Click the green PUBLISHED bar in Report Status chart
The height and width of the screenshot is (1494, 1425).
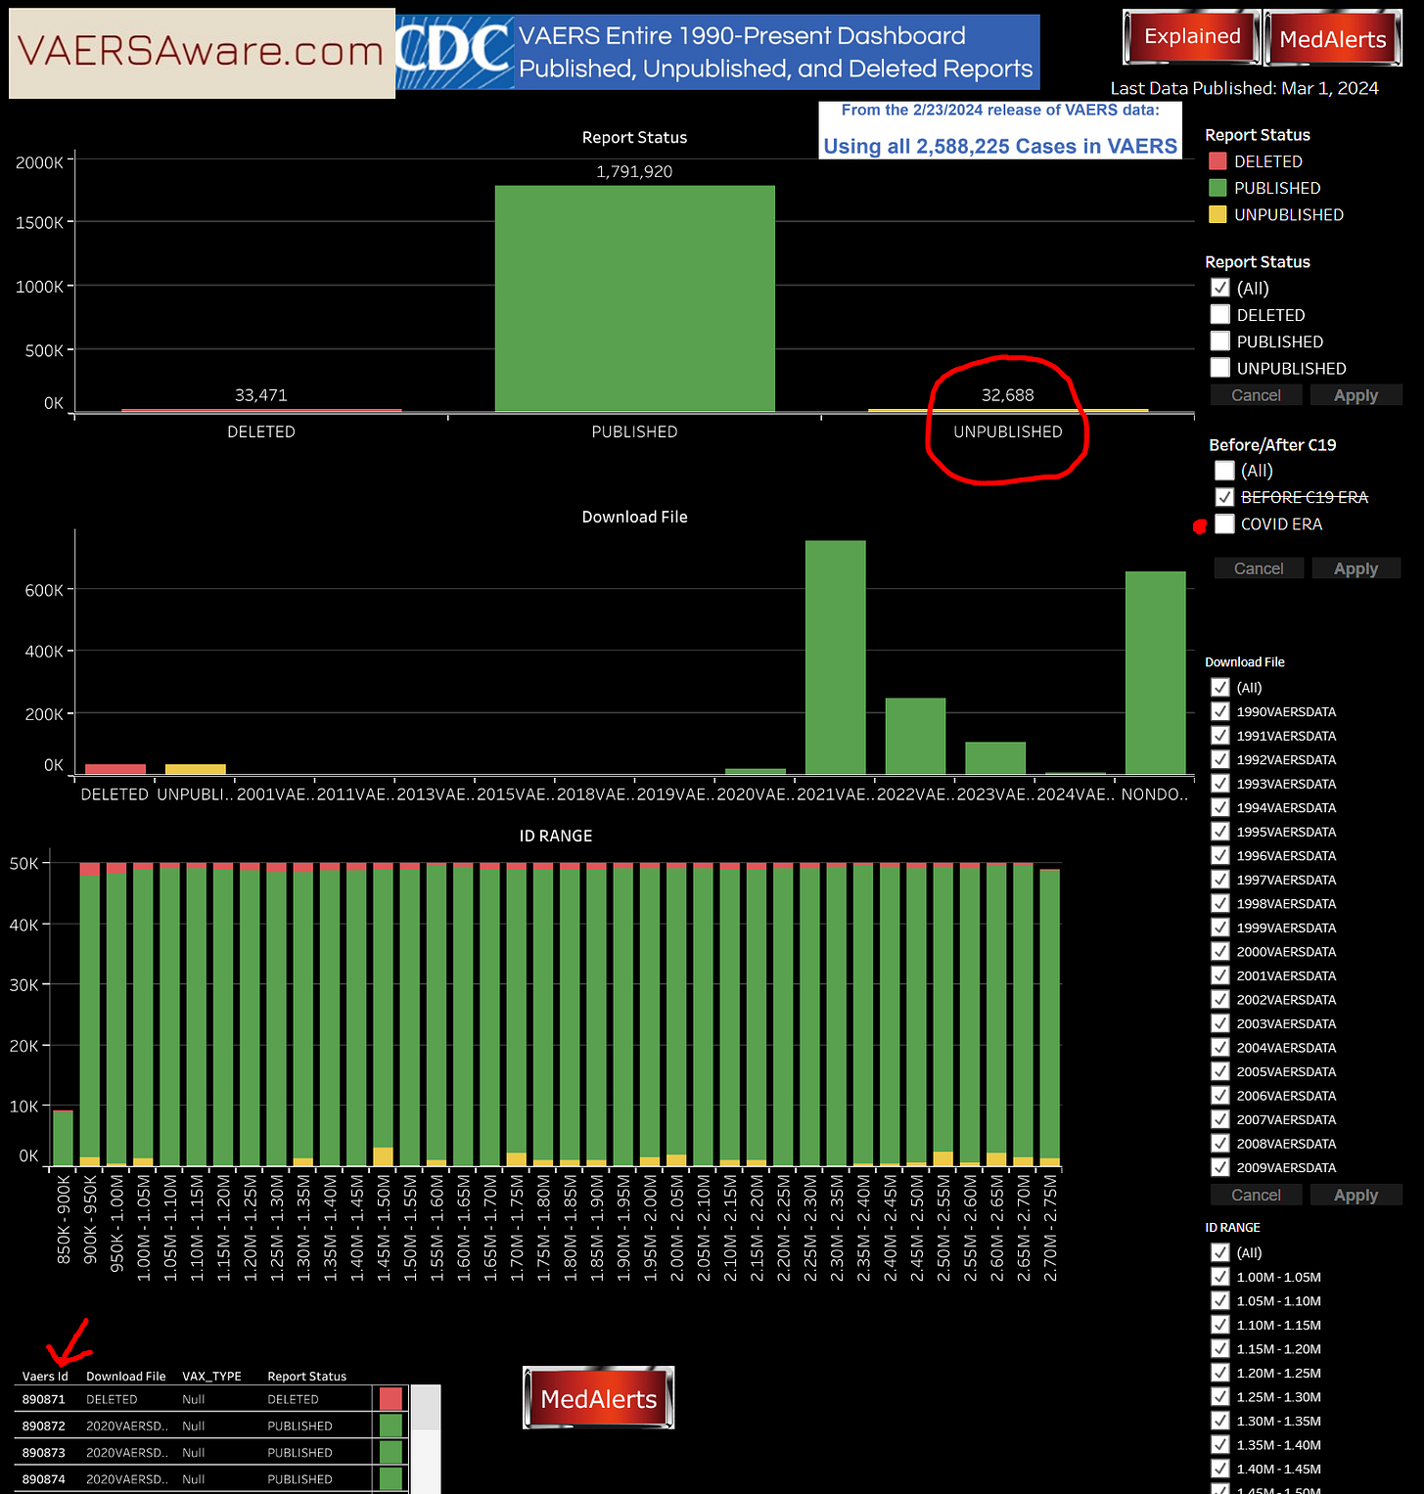[634, 298]
